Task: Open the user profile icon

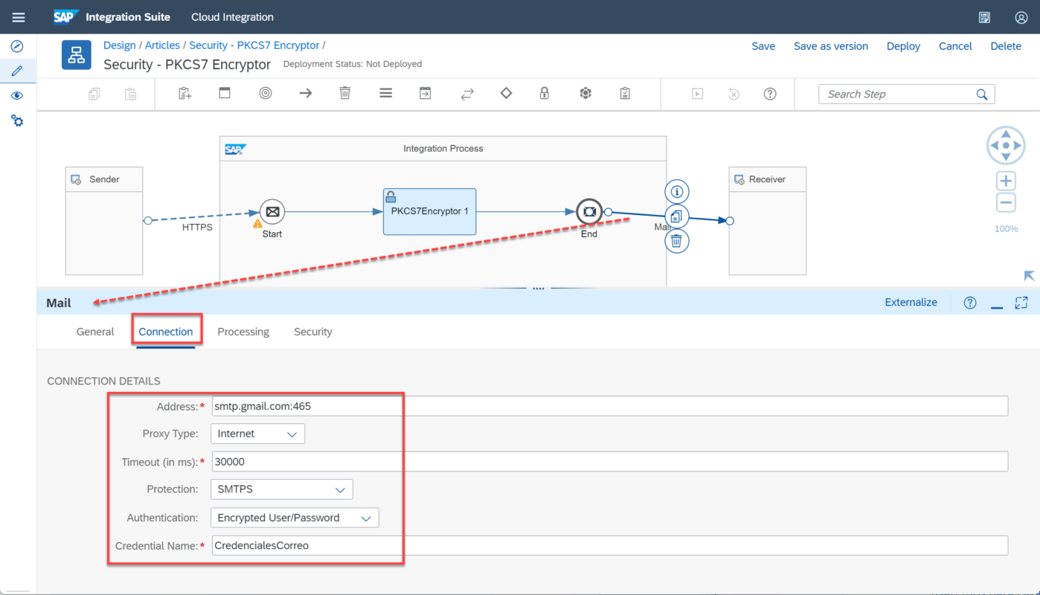Action: [x=1021, y=17]
